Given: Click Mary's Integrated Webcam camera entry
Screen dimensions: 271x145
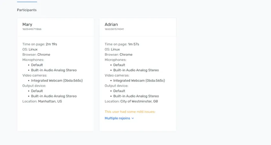Looking at the screenshot, I should tap(57, 81).
